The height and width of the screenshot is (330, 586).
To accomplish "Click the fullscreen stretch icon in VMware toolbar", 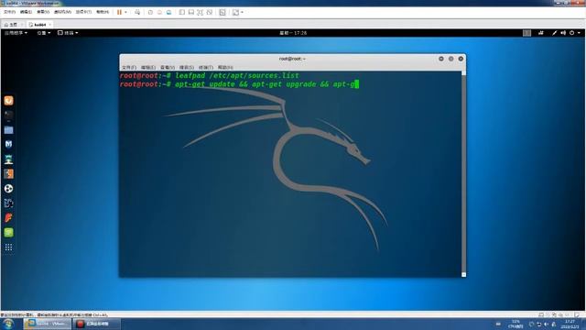I will coord(235,12).
